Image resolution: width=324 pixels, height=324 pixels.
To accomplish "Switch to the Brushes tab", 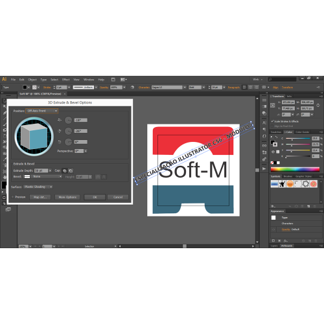I will (x=288, y=176).
